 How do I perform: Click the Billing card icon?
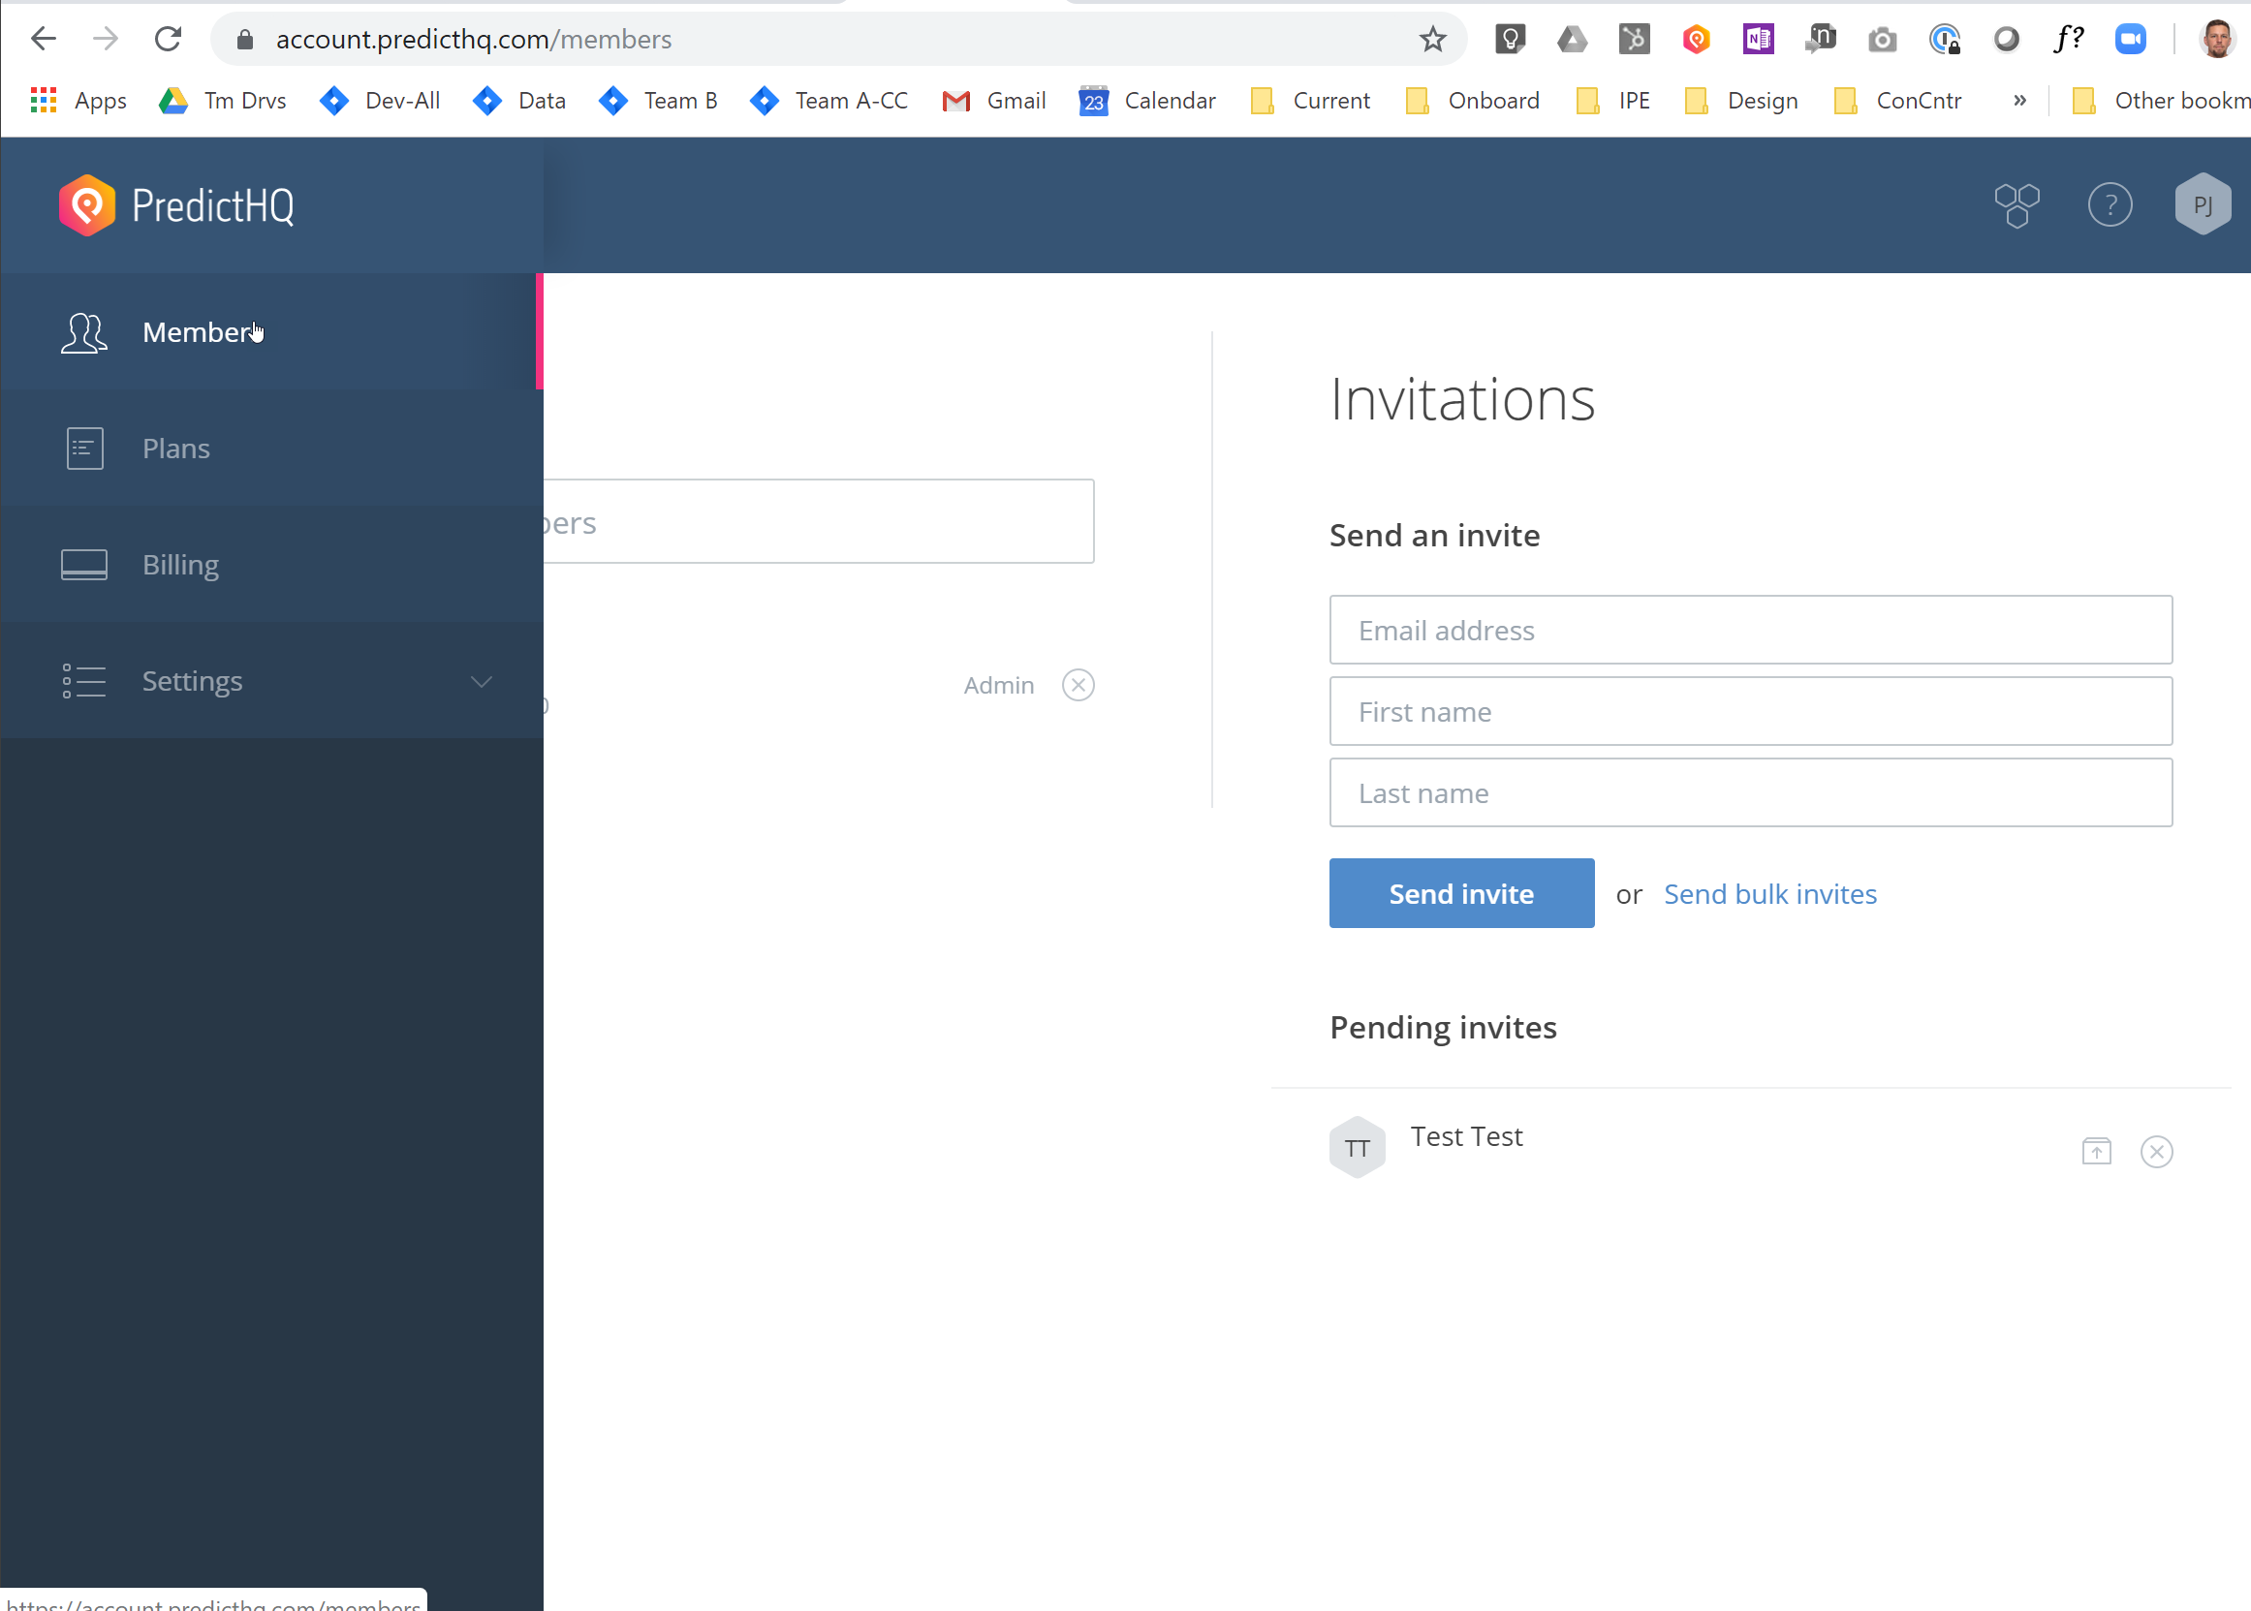pyautogui.click(x=84, y=565)
